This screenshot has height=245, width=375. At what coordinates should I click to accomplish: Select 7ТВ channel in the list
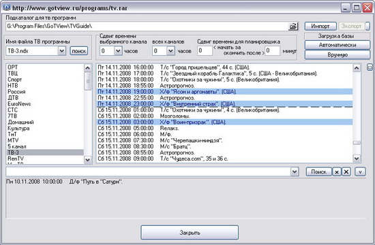(x=45, y=116)
